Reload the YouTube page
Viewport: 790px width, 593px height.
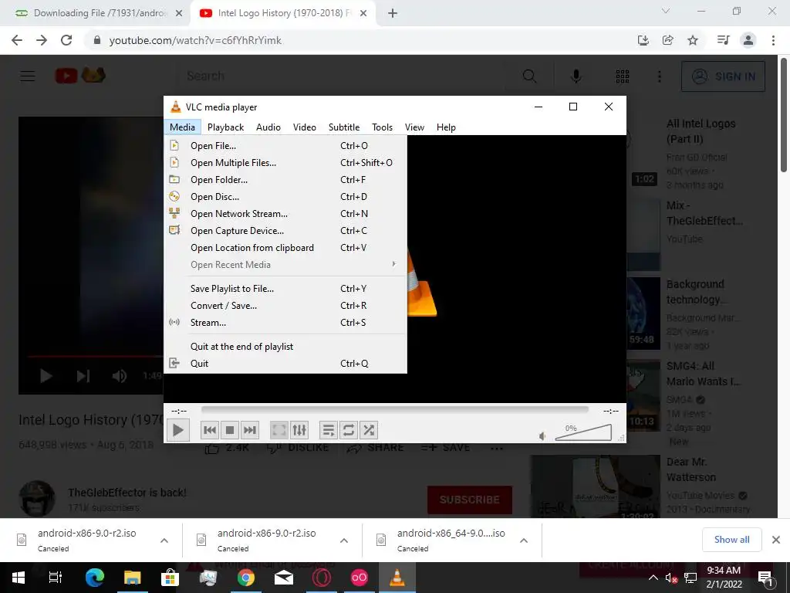pos(66,40)
